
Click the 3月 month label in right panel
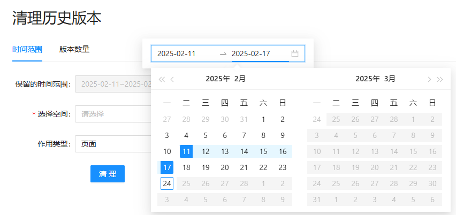390,79
